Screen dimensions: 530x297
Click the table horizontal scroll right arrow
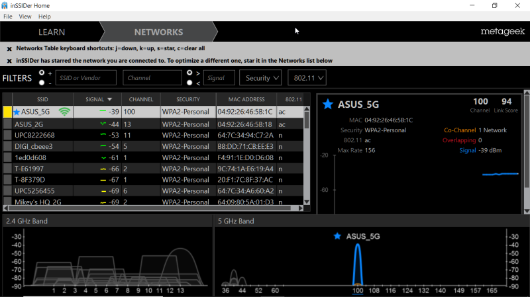[301, 208]
